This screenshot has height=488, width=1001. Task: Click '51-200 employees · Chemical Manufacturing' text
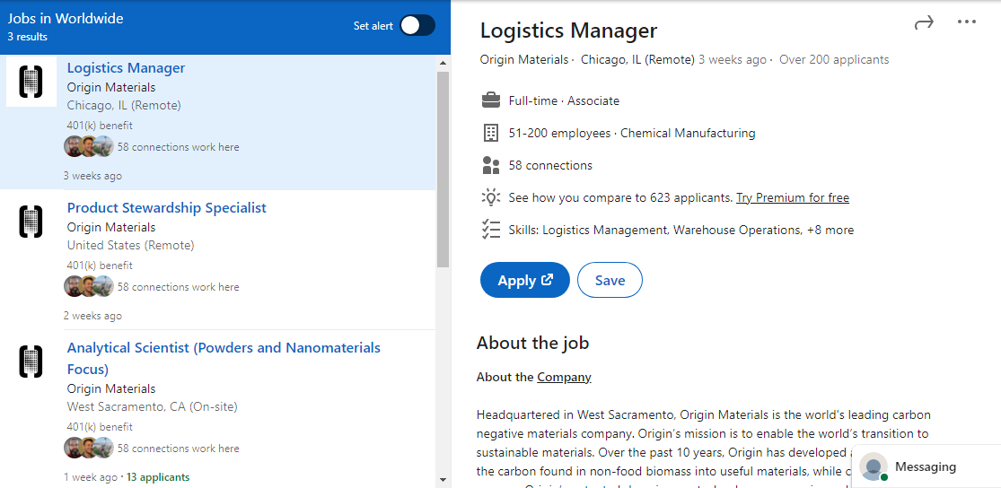click(632, 133)
